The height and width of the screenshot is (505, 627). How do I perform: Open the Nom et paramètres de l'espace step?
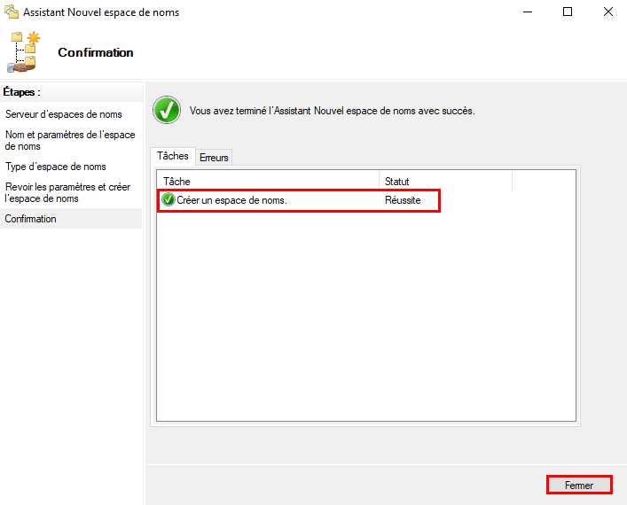pyautogui.click(x=70, y=140)
